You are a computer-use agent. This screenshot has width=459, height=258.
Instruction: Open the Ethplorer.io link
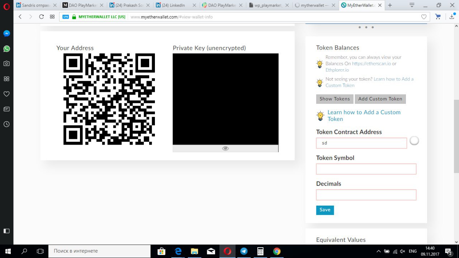[337, 70]
